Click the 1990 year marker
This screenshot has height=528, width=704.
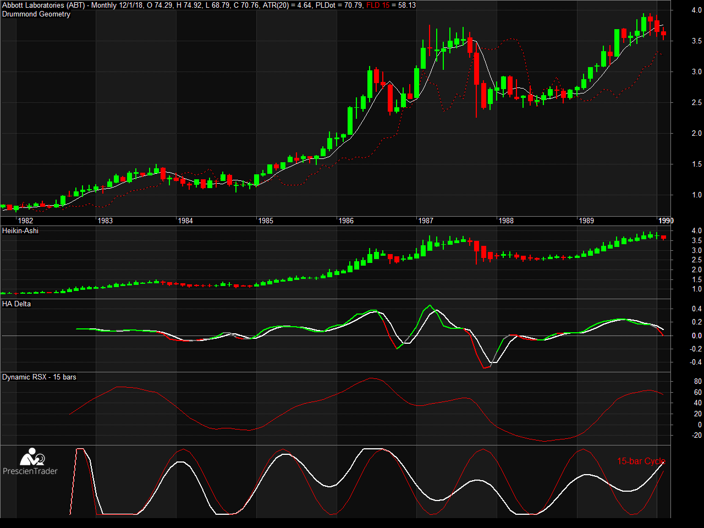point(666,221)
